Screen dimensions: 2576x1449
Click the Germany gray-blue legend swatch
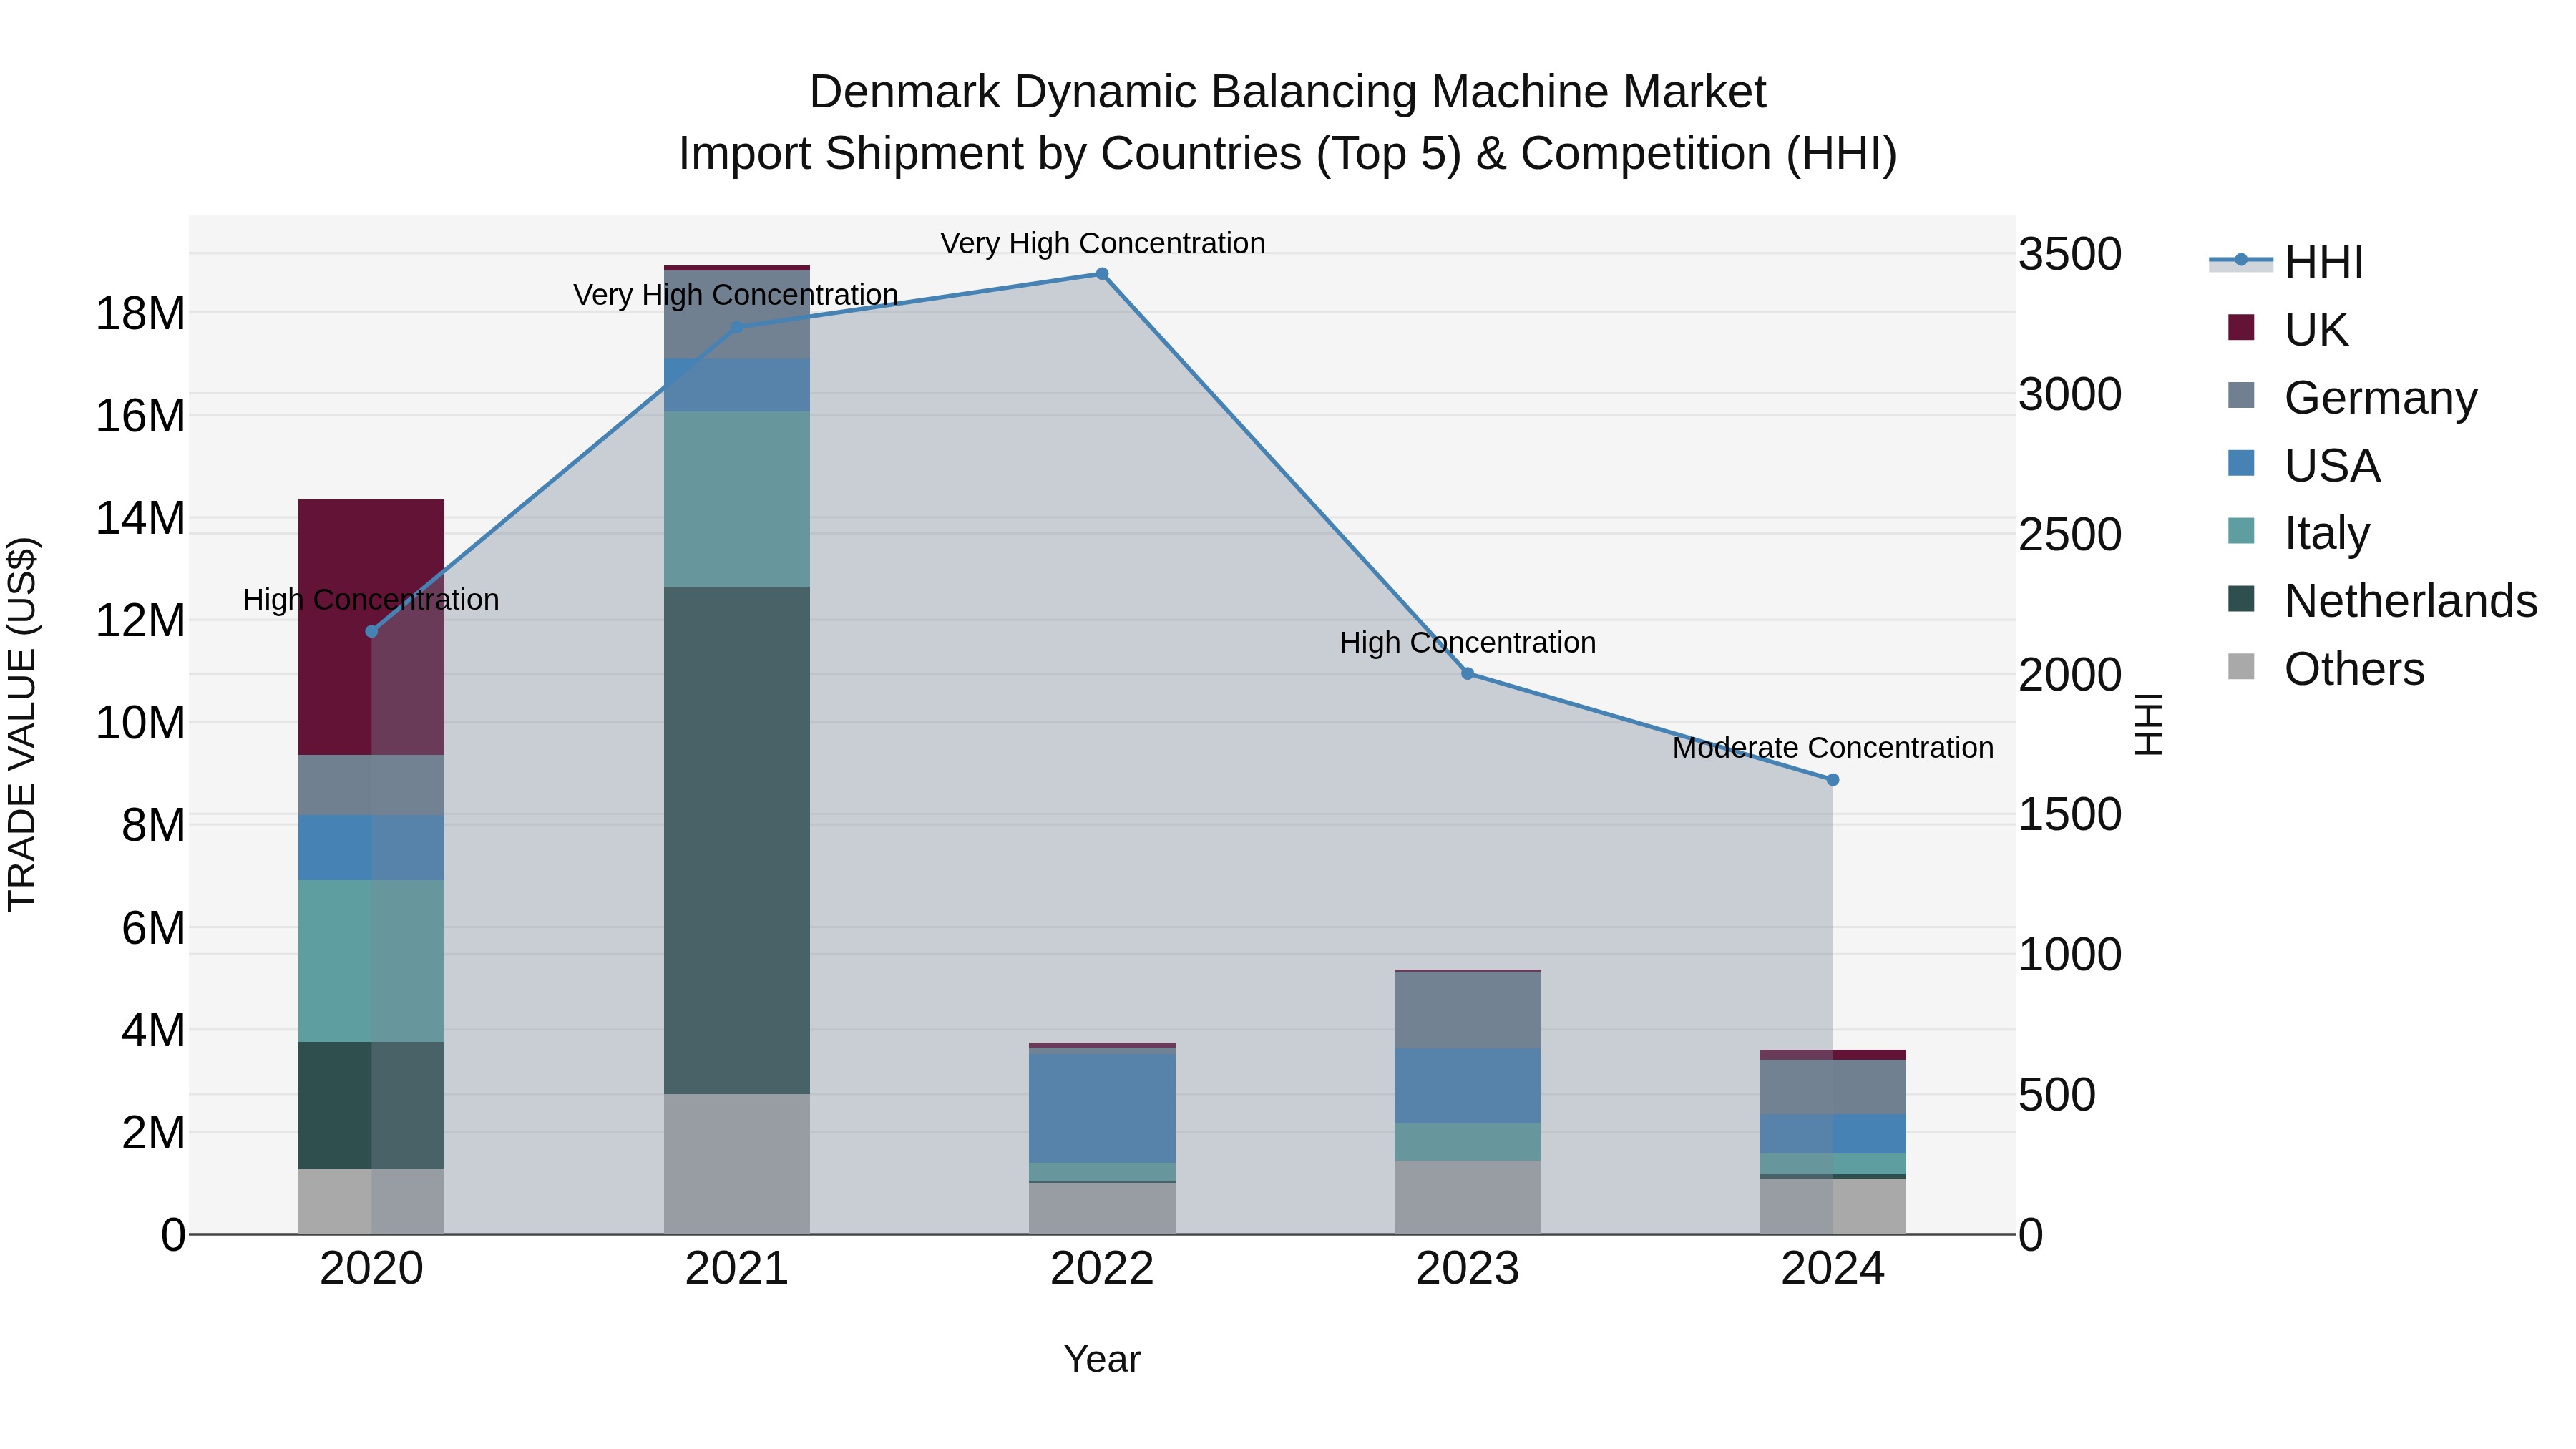2241,395
